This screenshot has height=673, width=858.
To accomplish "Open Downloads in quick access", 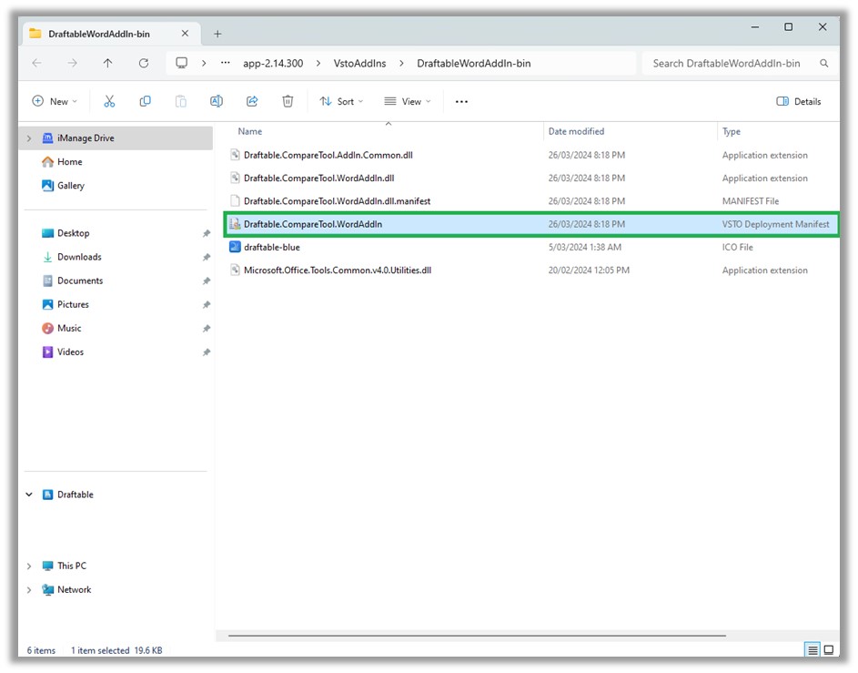I will (79, 257).
